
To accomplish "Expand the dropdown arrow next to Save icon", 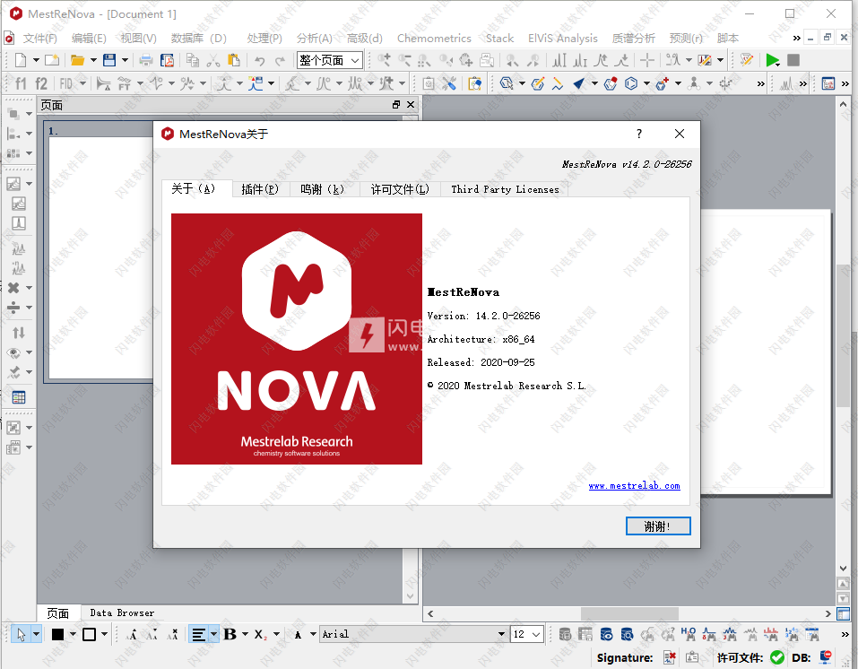I will coord(125,60).
